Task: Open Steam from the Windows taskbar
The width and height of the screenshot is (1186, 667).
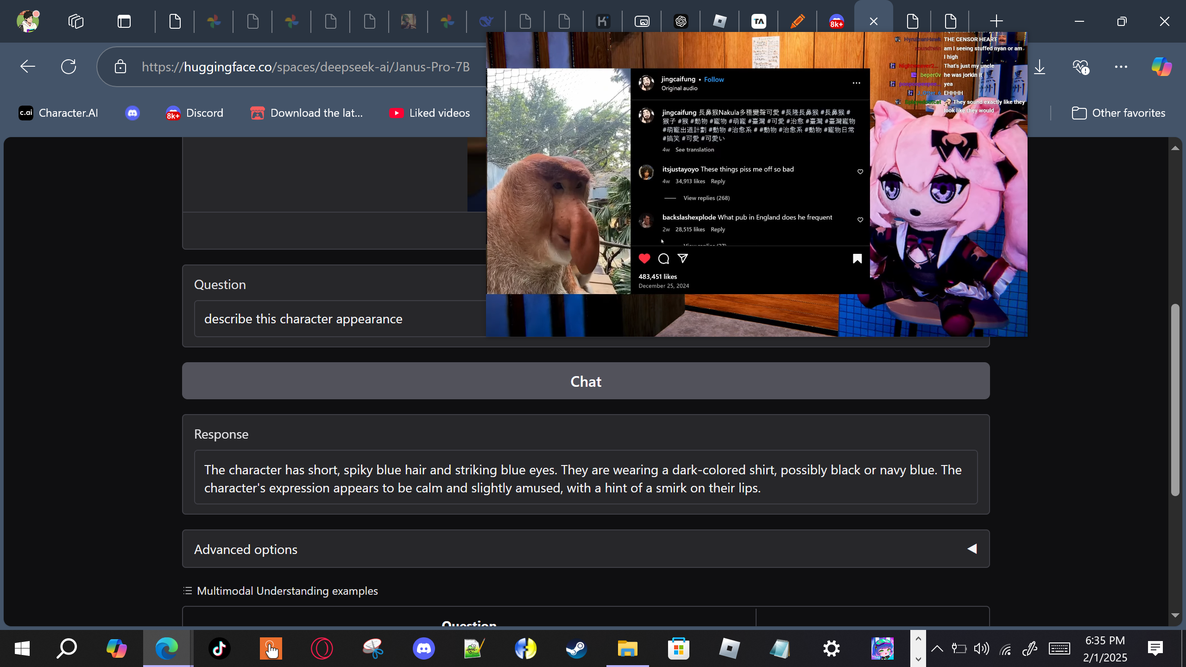Action: (x=576, y=648)
